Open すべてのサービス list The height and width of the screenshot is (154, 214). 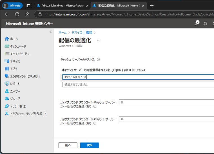(17, 54)
